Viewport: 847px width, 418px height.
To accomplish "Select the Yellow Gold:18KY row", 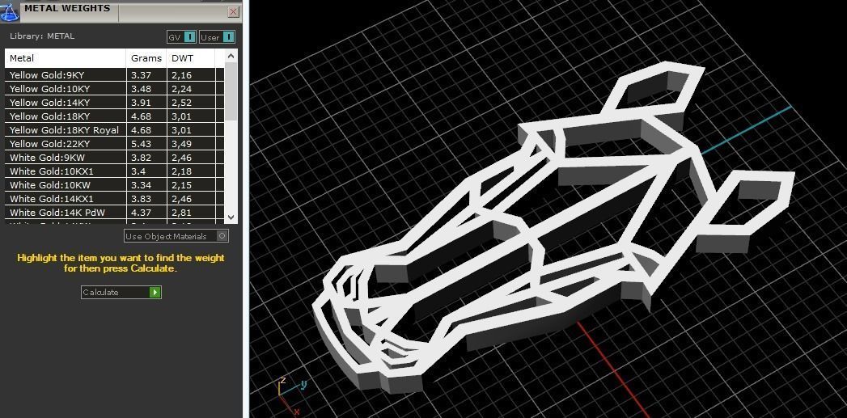I will pos(115,116).
